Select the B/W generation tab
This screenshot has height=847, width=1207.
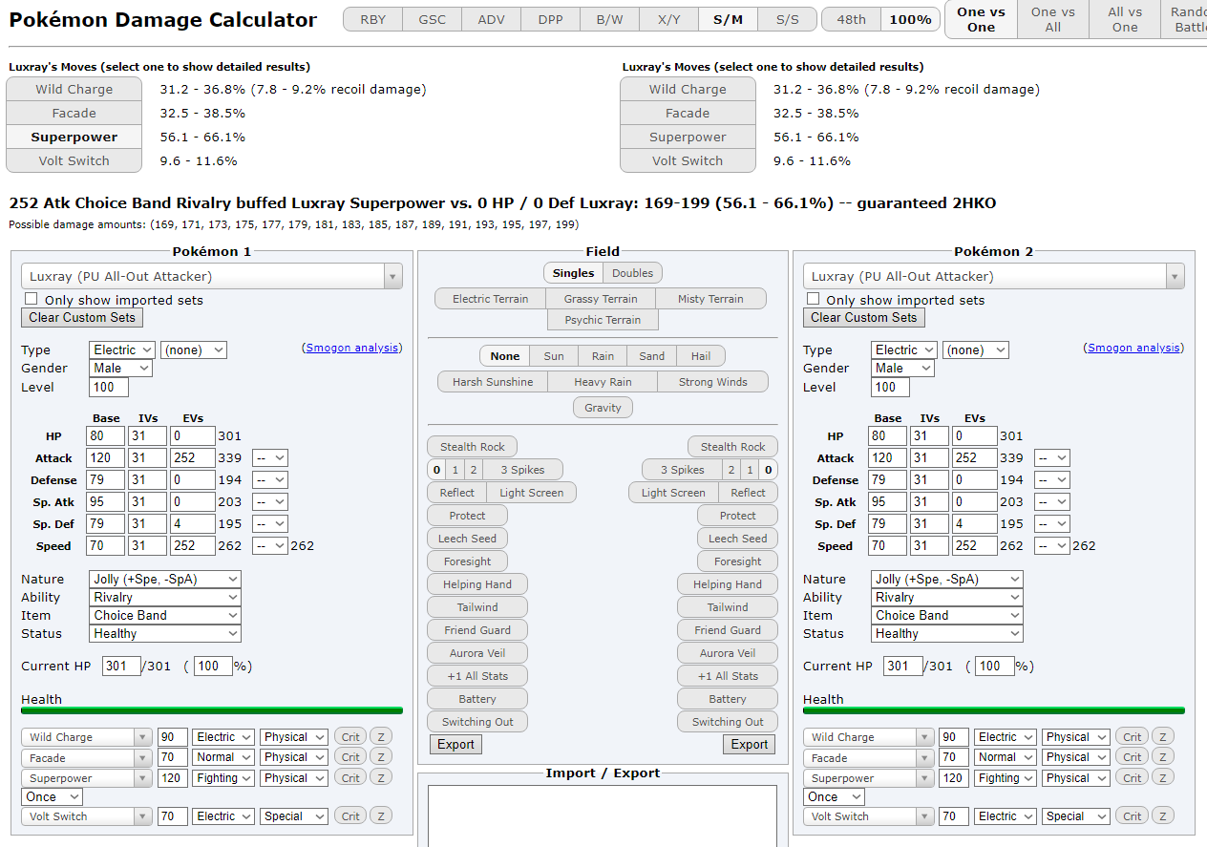click(x=610, y=19)
